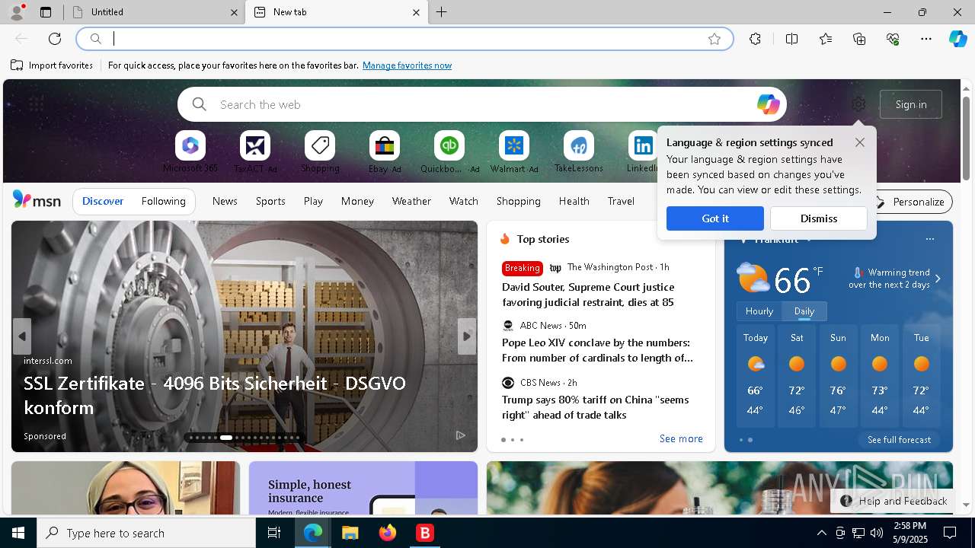Image resolution: width=975 pixels, height=548 pixels.
Task: Open the Extensions puzzle icon
Action: pos(755,39)
